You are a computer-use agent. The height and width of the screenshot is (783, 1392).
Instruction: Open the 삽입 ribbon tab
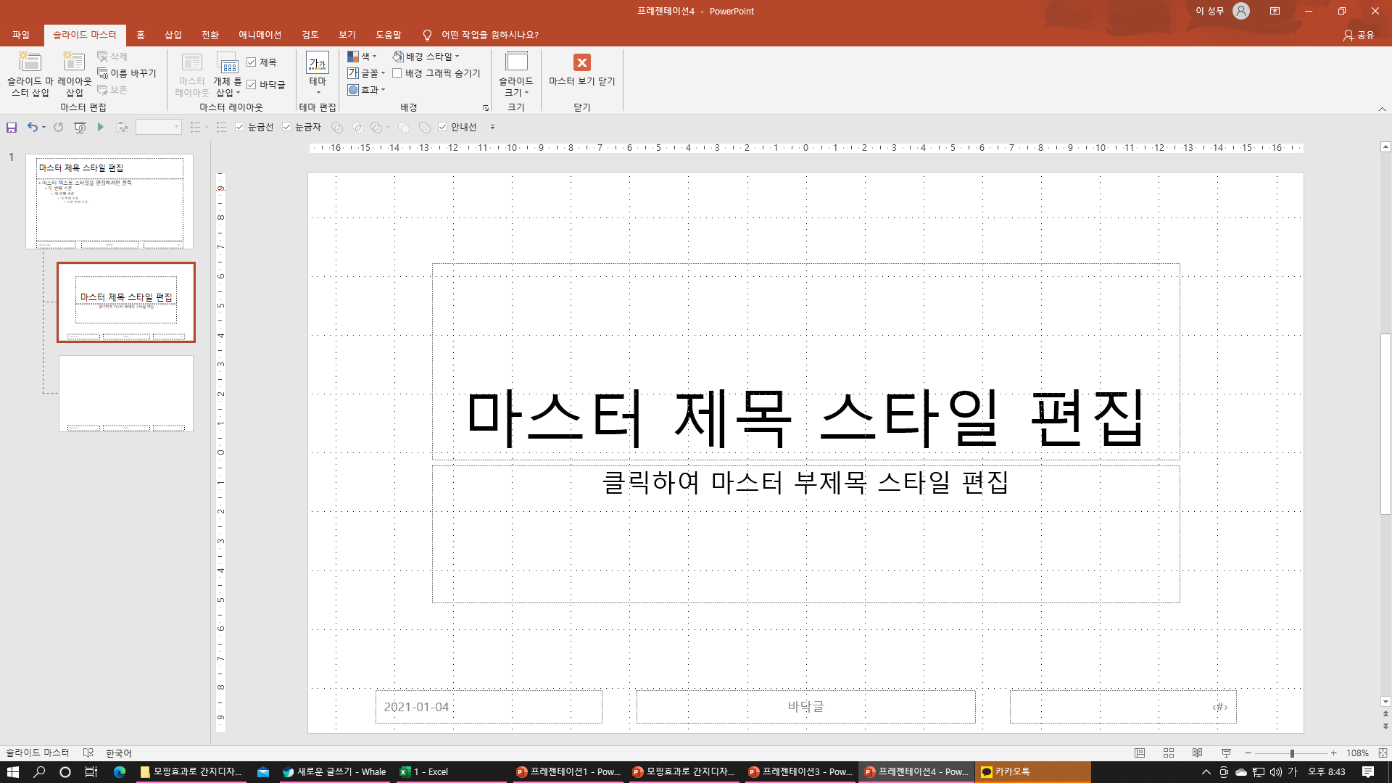click(173, 35)
